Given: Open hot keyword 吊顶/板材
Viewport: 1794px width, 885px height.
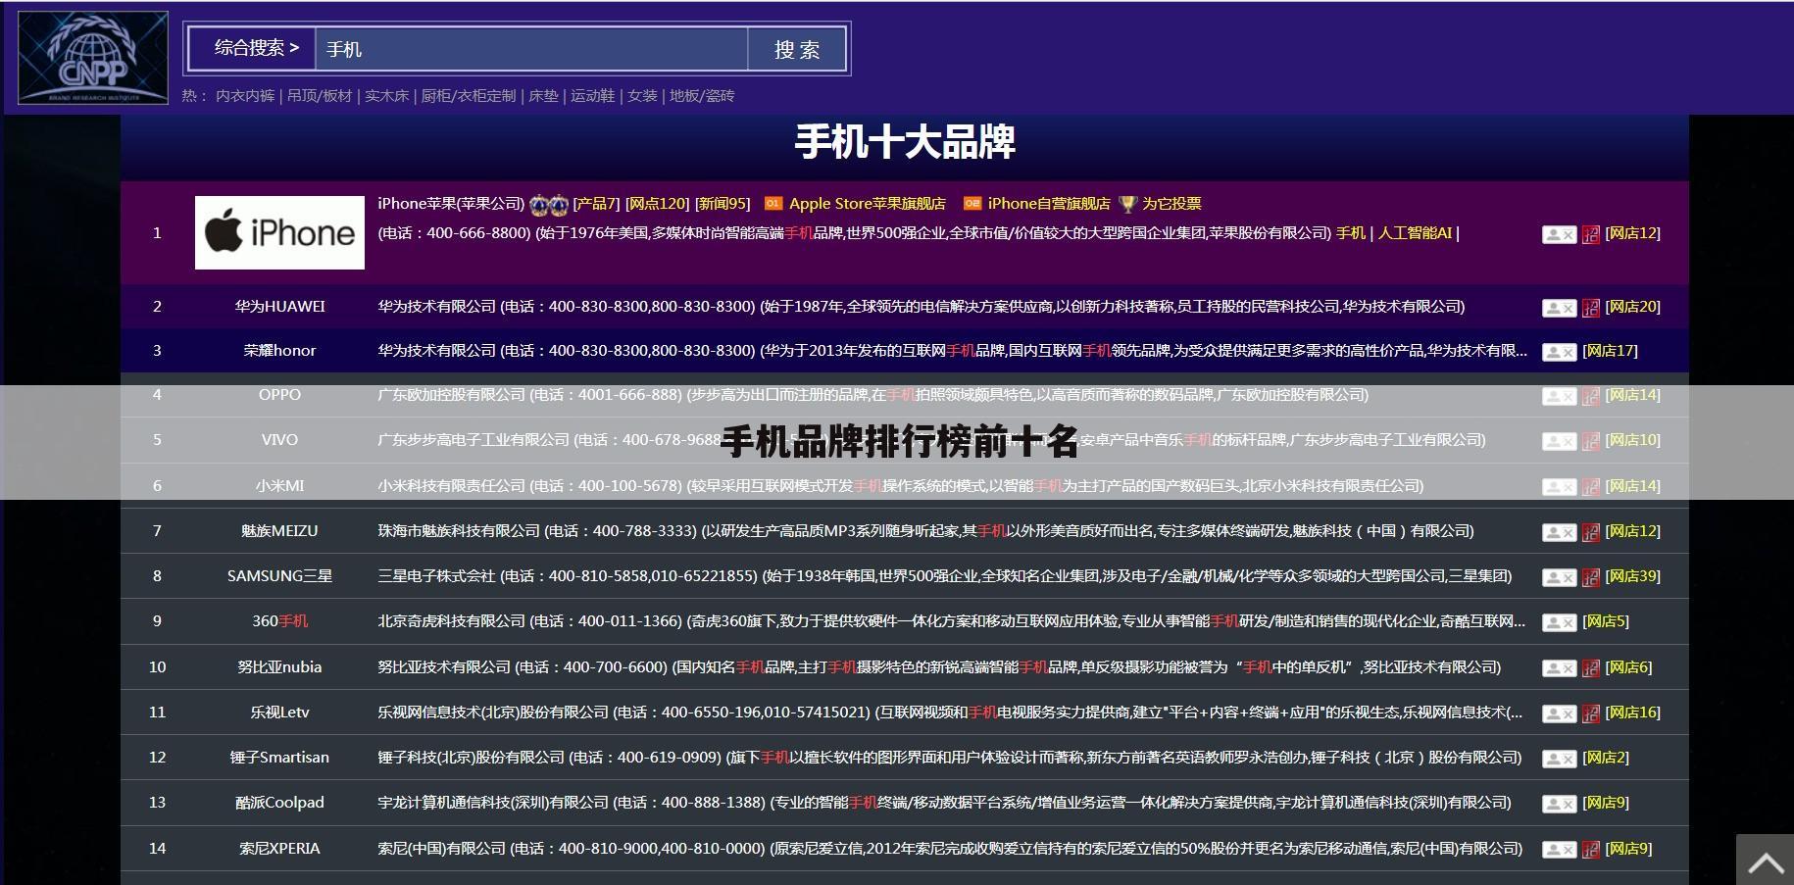Looking at the screenshot, I should pos(320,96).
